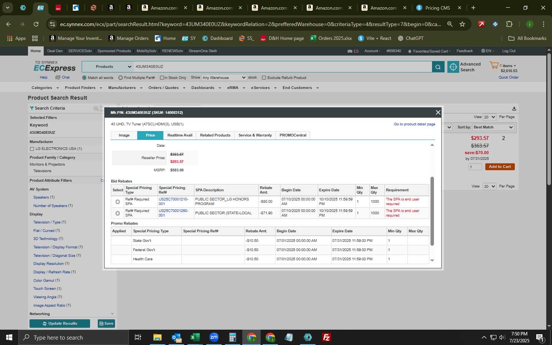Open US25C70001210-001 pricing ref link

click(173, 202)
